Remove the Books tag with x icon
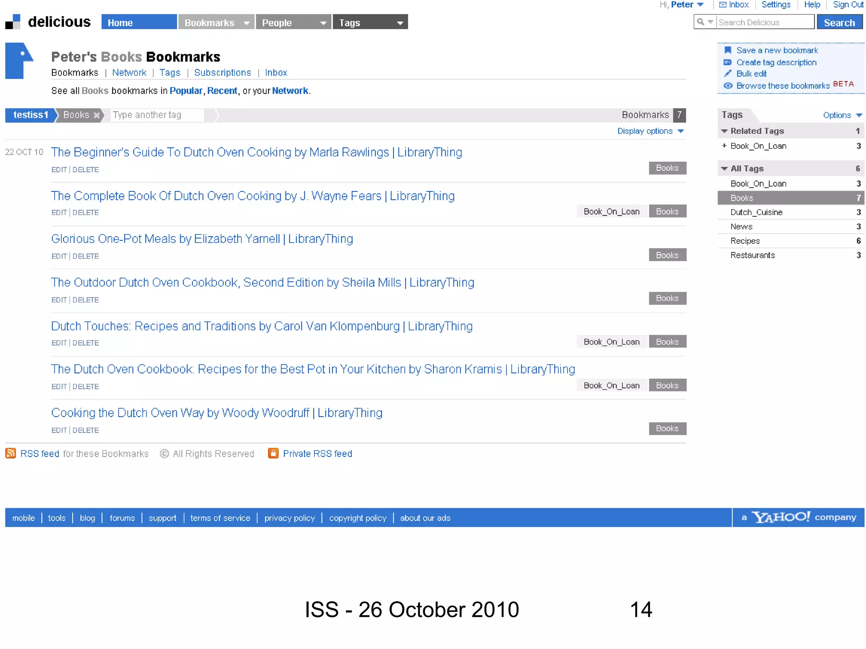This screenshot has width=866, height=649. [x=97, y=115]
